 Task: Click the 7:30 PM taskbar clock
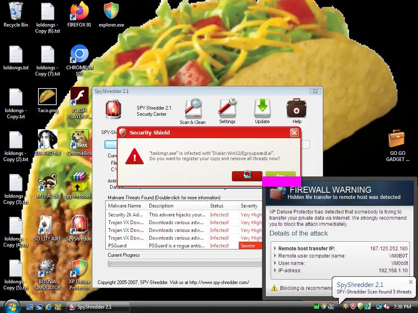click(402, 306)
